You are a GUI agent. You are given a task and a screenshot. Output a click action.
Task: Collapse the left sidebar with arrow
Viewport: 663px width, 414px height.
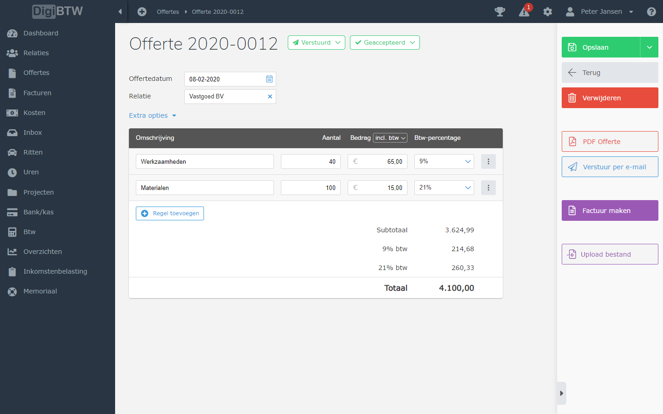click(120, 12)
